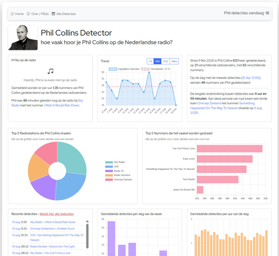Image resolution: width=279 pixels, height=256 pixels.
Task: Open I Wish It Would Rain Down 11:39 row link
Action: 60,222
